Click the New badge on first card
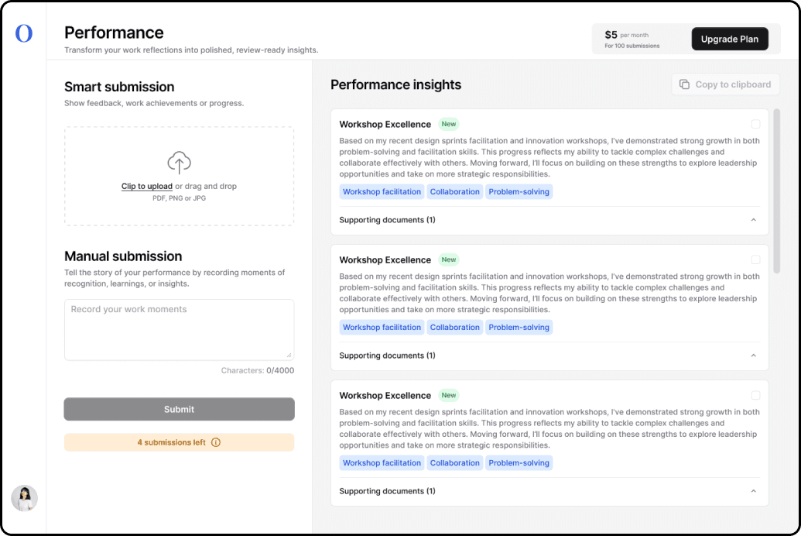 coord(449,124)
